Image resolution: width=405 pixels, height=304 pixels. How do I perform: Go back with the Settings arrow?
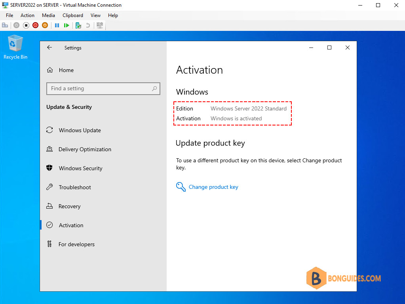point(49,47)
